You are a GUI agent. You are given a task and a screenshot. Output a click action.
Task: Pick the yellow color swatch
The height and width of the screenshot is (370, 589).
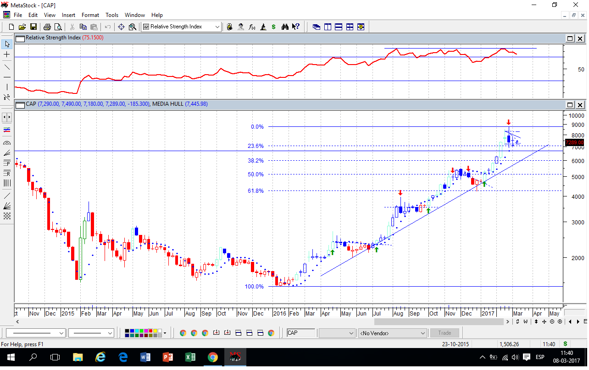[x=155, y=331]
